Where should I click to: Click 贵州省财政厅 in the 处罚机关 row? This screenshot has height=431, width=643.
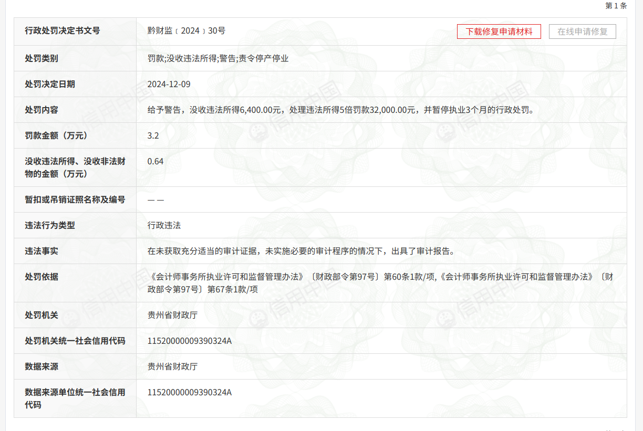pos(172,315)
